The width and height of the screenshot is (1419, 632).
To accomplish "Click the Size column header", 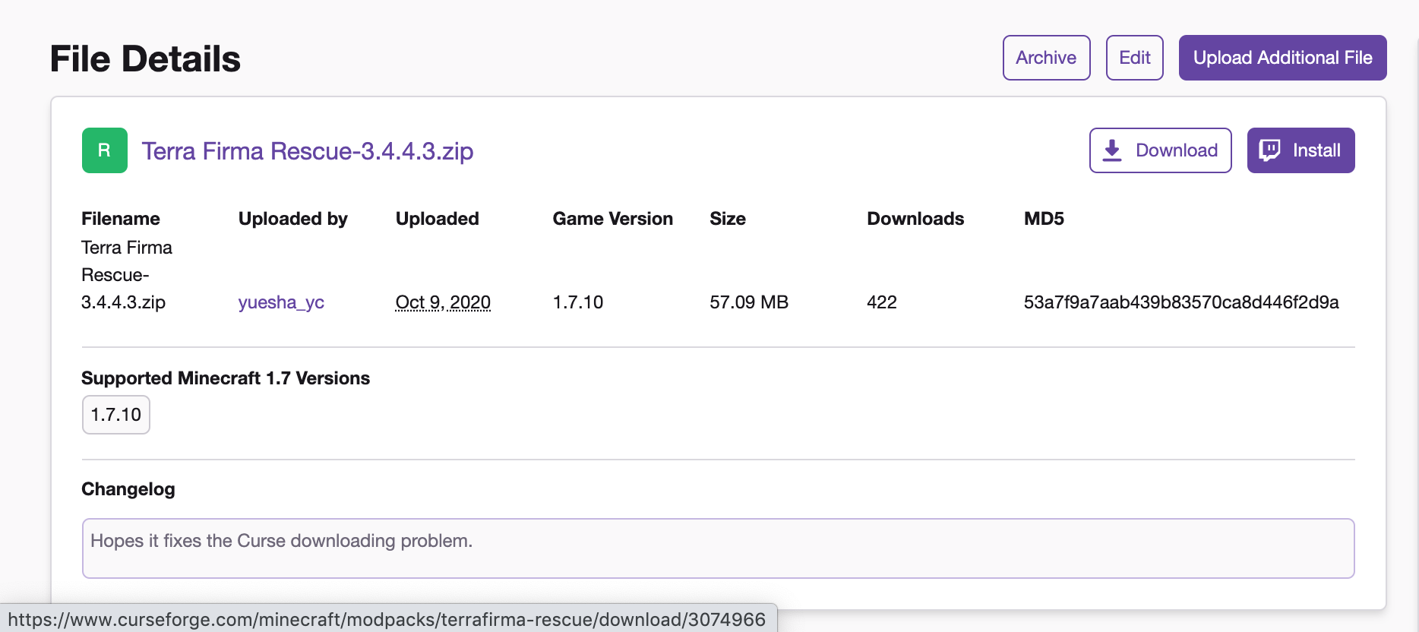I will coord(728,219).
